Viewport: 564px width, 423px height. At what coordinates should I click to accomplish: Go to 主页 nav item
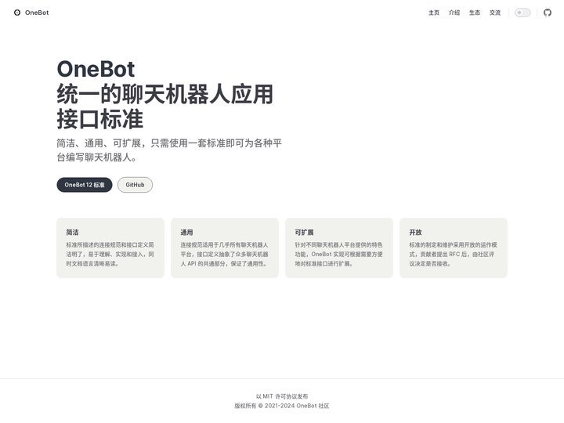click(434, 13)
